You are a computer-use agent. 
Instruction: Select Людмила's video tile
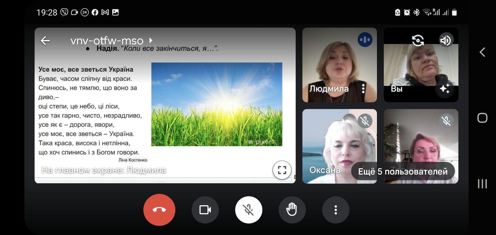(339, 65)
